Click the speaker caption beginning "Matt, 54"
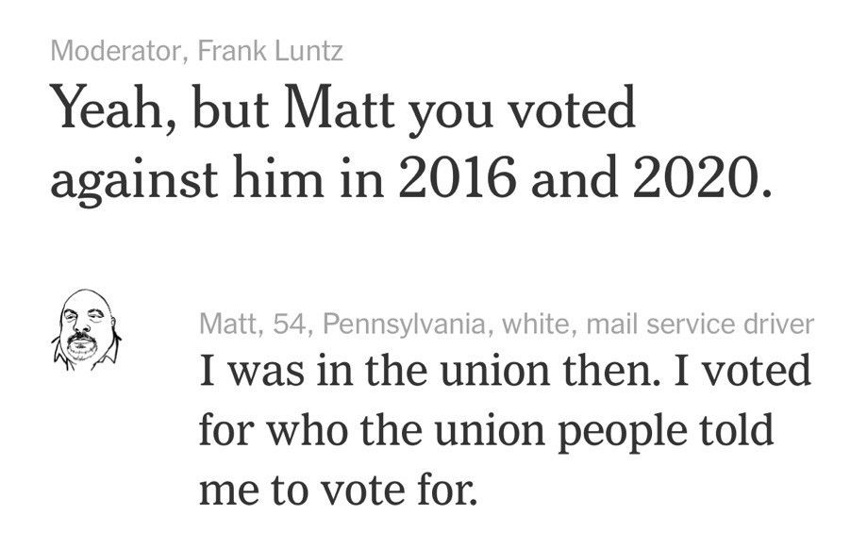867x549 pixels. pos(507,324)
